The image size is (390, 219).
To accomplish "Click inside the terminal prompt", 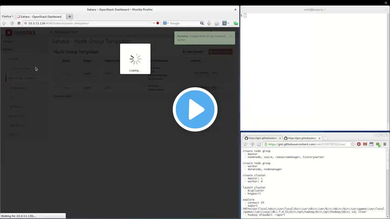I will click(x=245, y=15).
